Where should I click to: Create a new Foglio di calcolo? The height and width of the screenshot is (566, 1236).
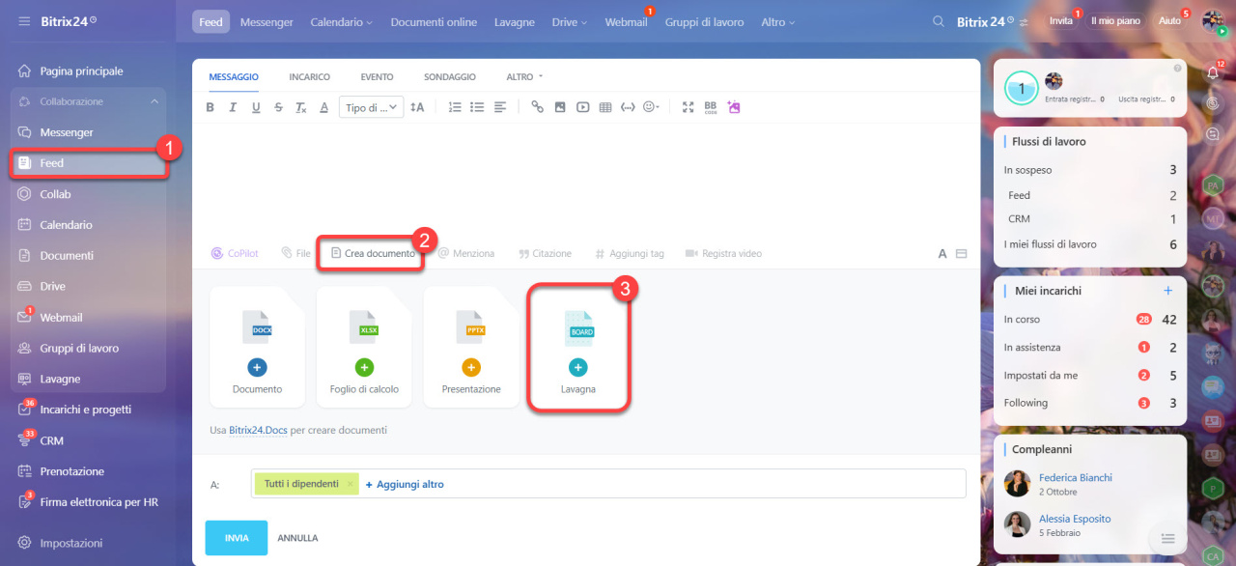364,347
